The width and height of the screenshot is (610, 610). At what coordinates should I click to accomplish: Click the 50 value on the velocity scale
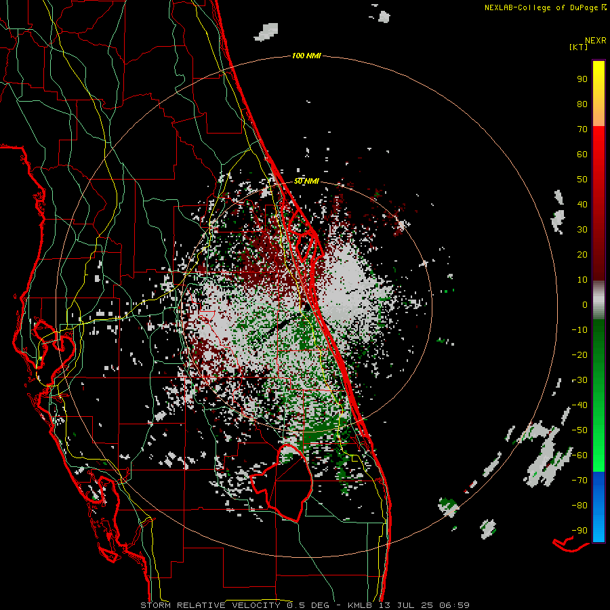pyautogui.click(x=582, y=180)
